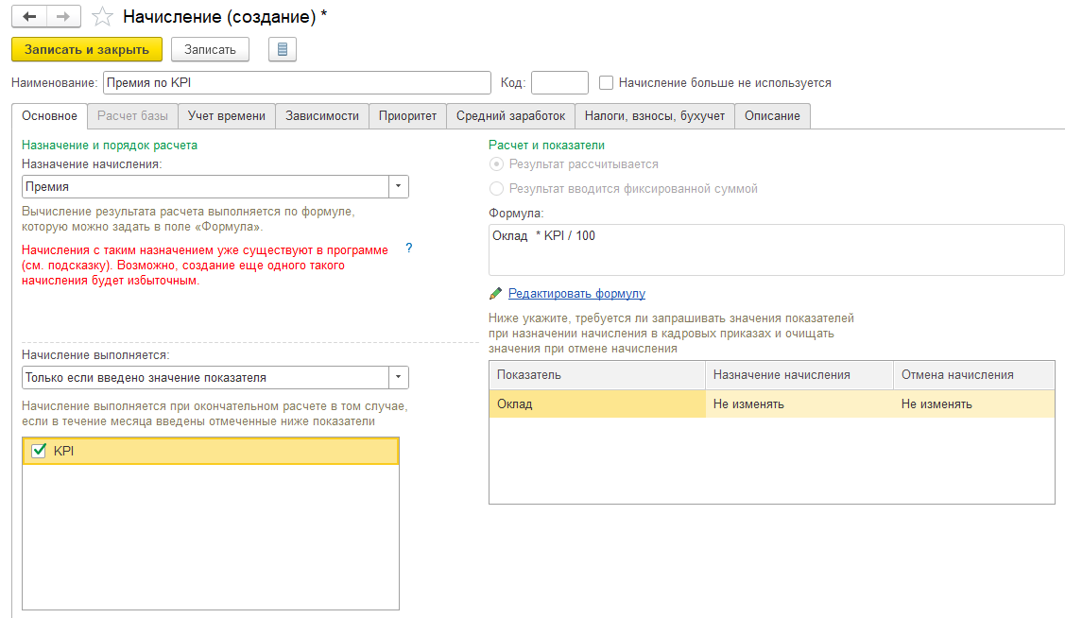The width and height of the screenshot is (1065, 618).
Task: Enable 'Начисление больше не используется' checkbox
Action: (x=607, y=83)
